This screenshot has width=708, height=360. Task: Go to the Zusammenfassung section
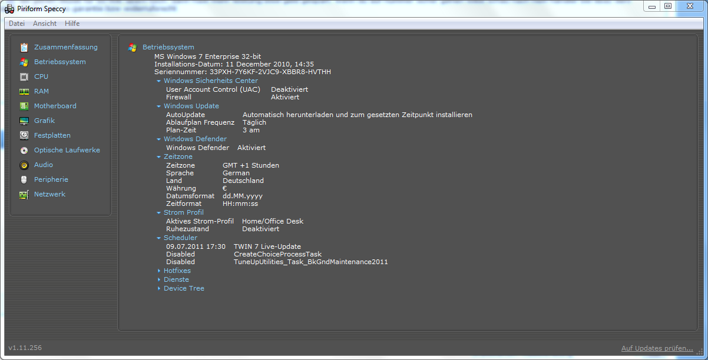tap(66, 47)
